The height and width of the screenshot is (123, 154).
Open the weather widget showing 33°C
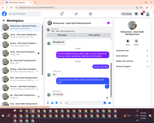tap(127, 116)
